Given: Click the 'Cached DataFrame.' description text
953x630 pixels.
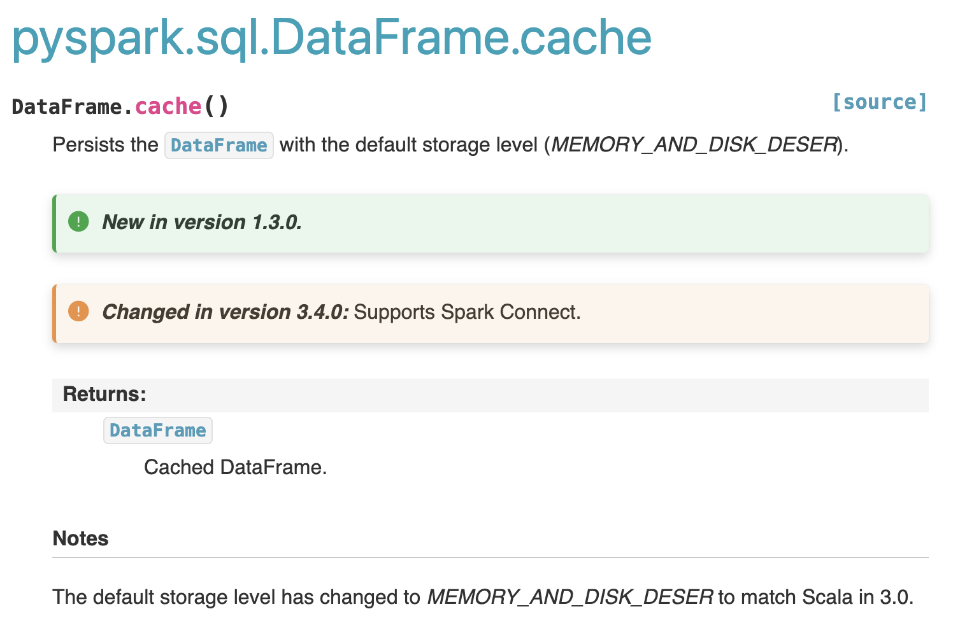Looking at the screenshot, I should coord(235,467).
